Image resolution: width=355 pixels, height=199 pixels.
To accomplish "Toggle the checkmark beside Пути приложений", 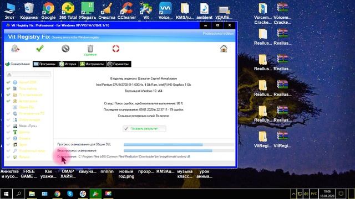I will point(8,95).
